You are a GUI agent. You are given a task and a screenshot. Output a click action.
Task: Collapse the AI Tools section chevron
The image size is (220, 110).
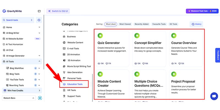(x=39, y=61)
